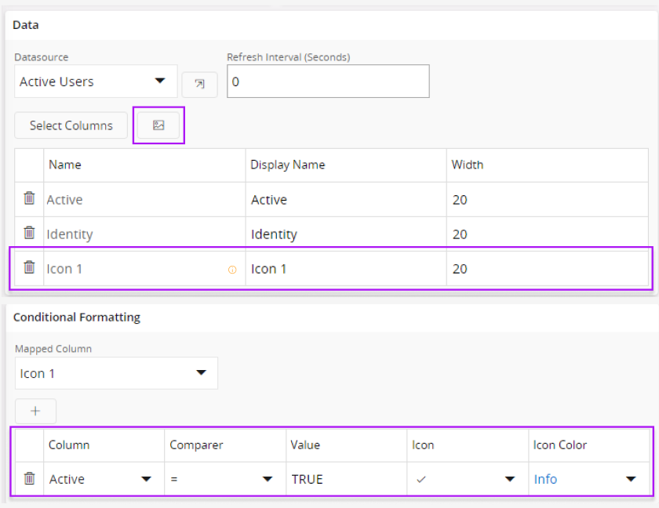Delete the Icon 1 column row
Screen dimensions: 659x508
pyautogui.click(x=28, y=267)
